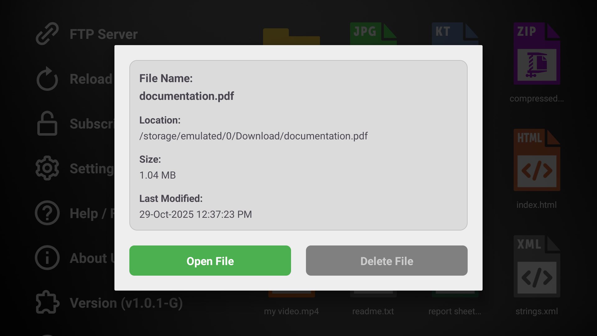This screenshot has width=597, height=336.
Task: Click the About info icon
Action: 47,258
